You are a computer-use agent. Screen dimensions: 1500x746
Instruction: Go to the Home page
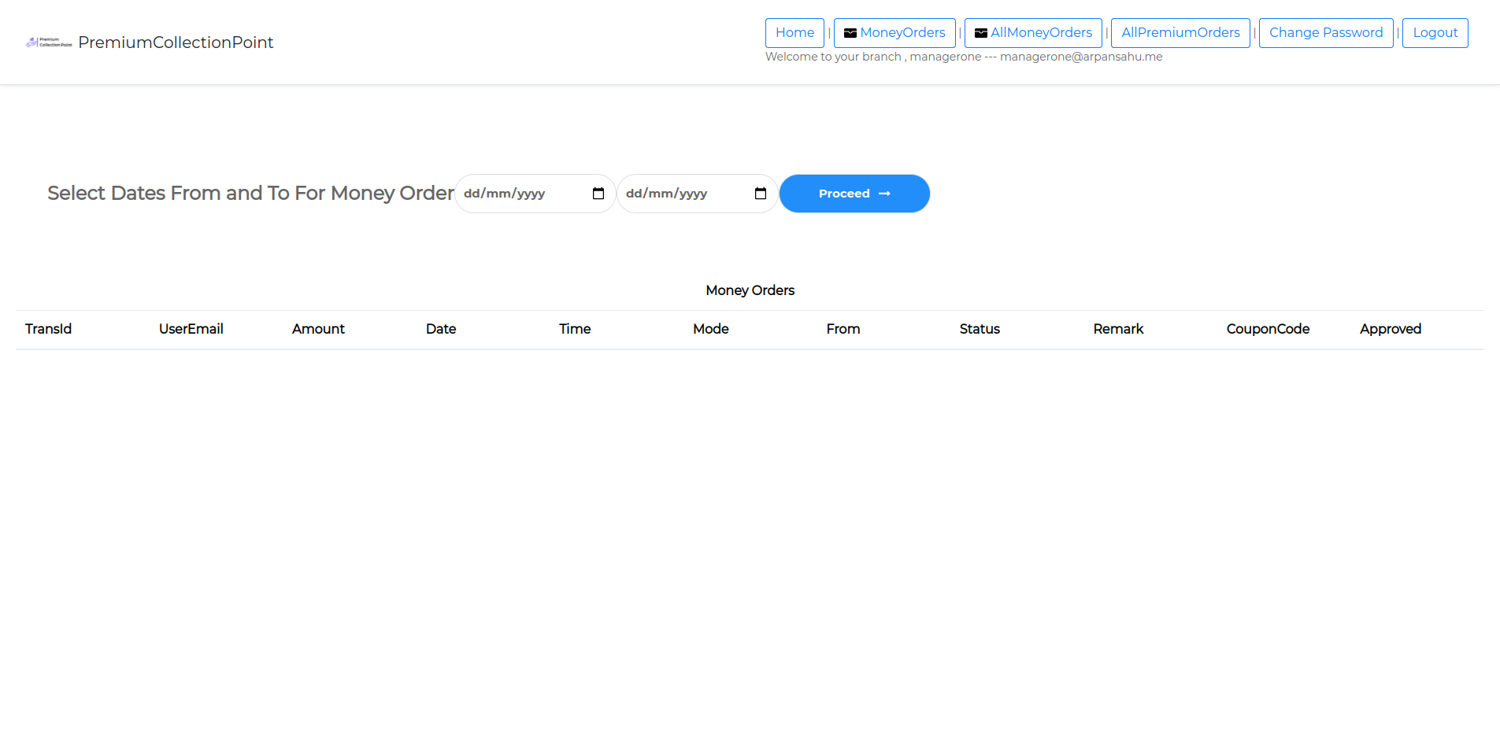794,33
